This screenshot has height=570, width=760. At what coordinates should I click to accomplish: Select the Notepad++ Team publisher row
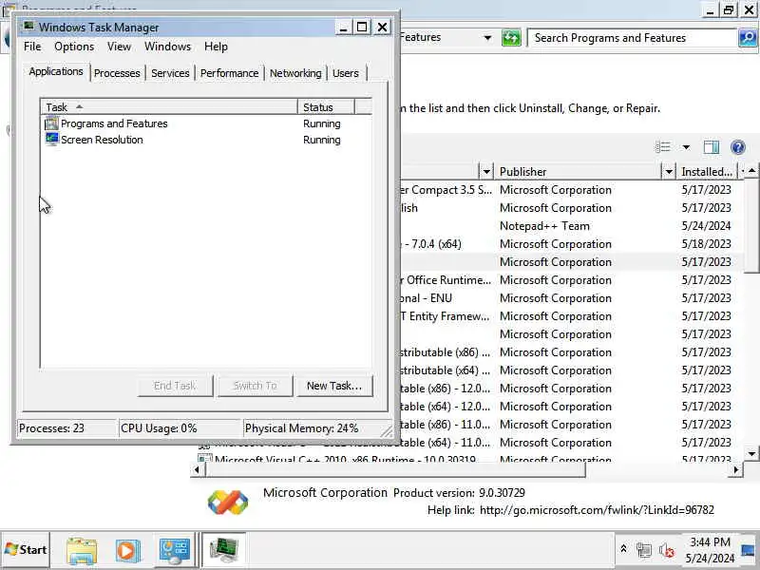point(544,226)
